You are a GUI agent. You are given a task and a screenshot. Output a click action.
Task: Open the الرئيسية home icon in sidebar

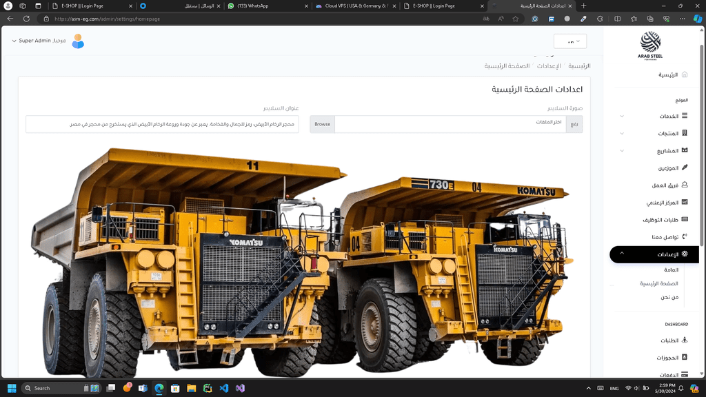pos(685,74)
